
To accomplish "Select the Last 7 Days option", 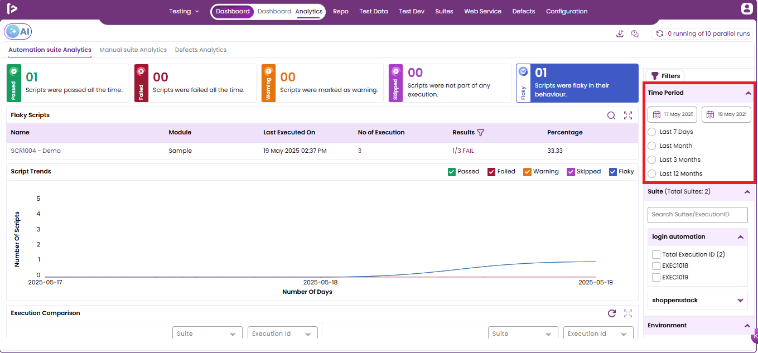I will pos(652,132).
